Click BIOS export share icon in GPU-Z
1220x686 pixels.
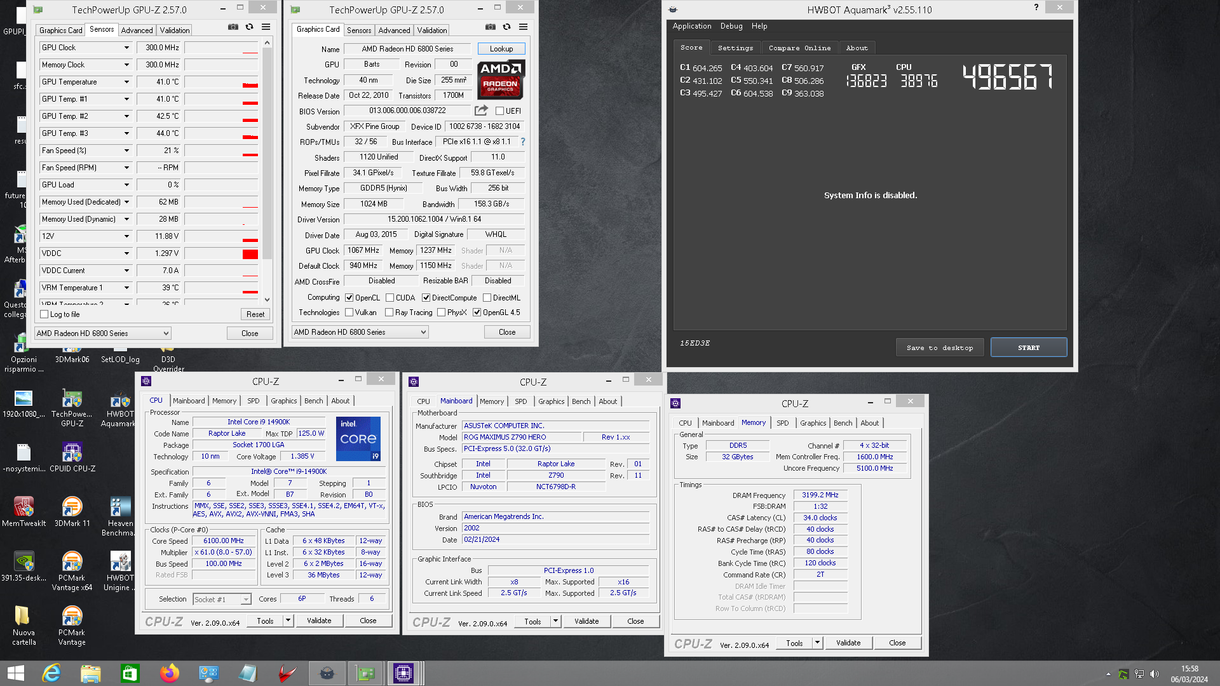[482, 111]
